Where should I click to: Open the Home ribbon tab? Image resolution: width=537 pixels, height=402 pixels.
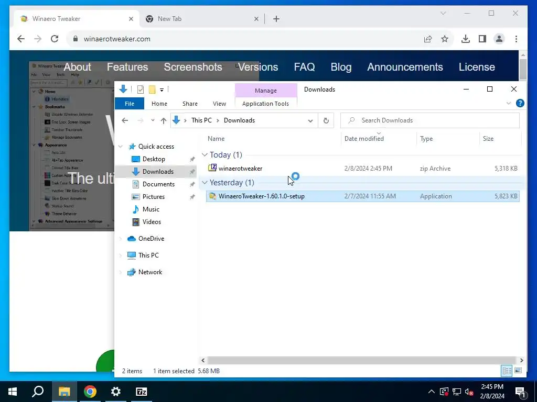click(159, 104)
